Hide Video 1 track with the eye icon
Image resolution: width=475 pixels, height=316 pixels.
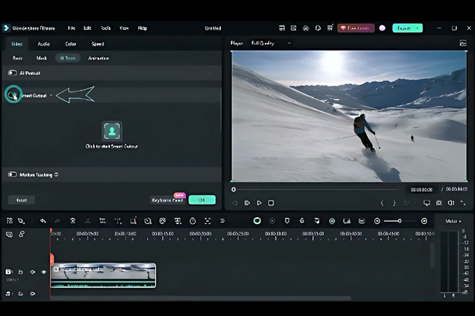44,272
